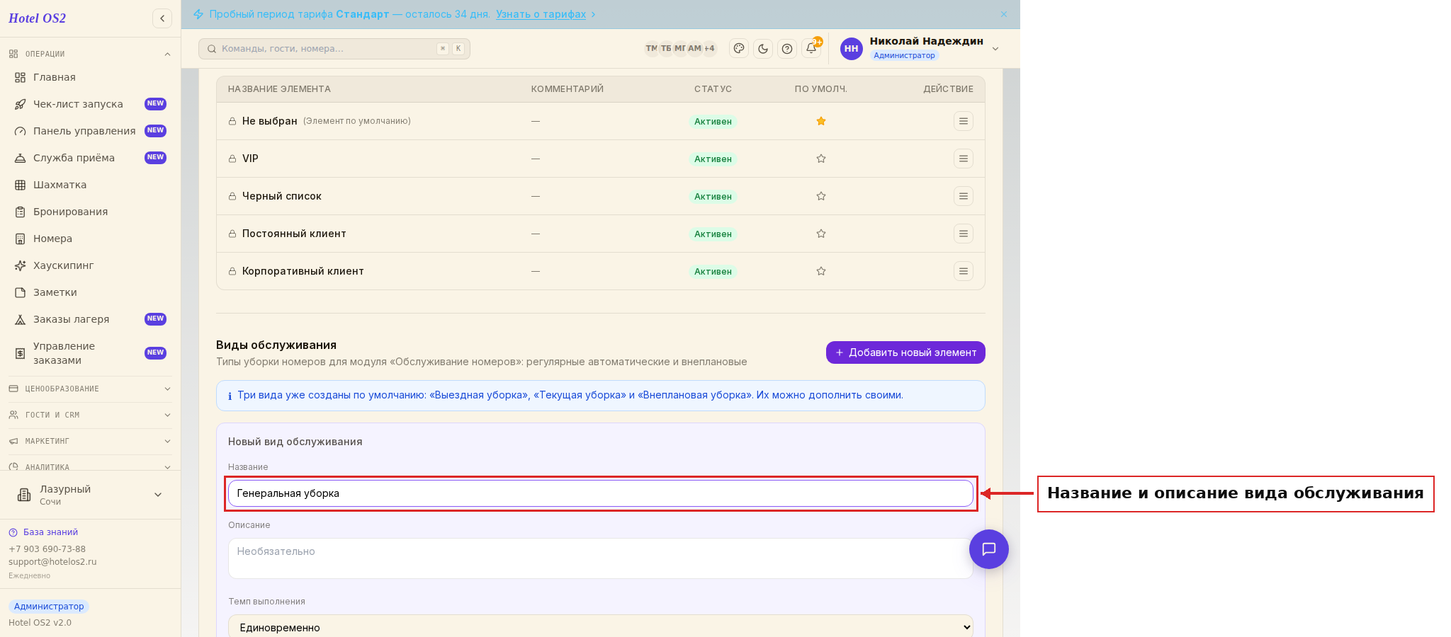Open notifications bell icon

pyautogui.click(x=811, y=48)
